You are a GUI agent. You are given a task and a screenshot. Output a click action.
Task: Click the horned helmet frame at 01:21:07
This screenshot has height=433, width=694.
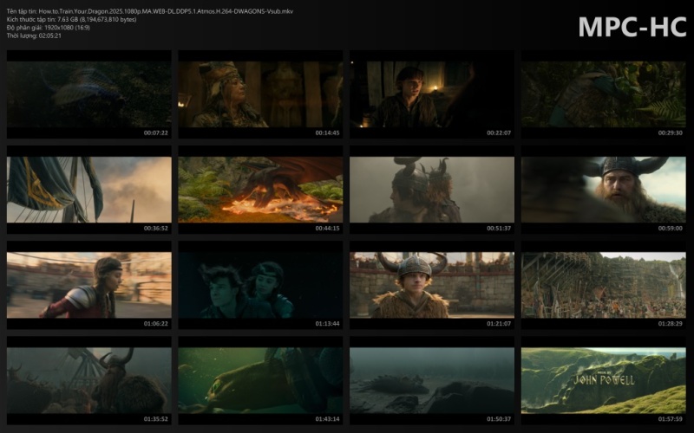point(432,285)
